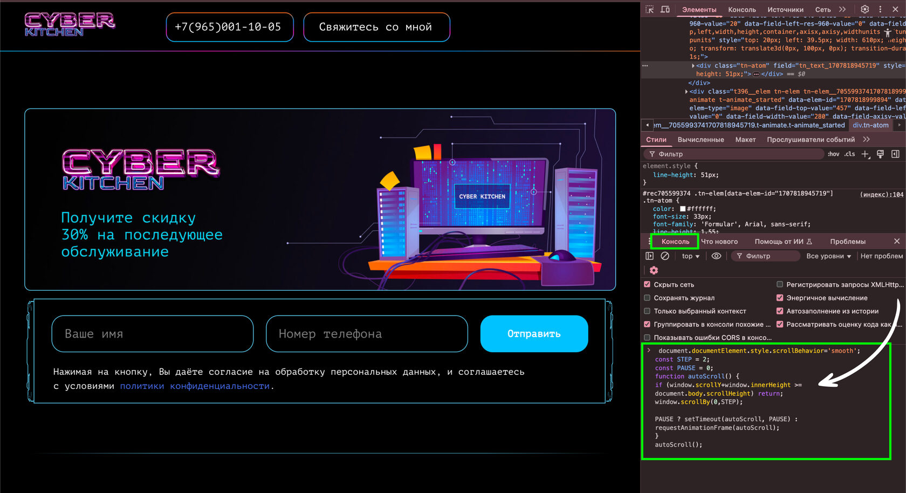
Task: Open the top Консоль tab
Action: click(742, 10)
